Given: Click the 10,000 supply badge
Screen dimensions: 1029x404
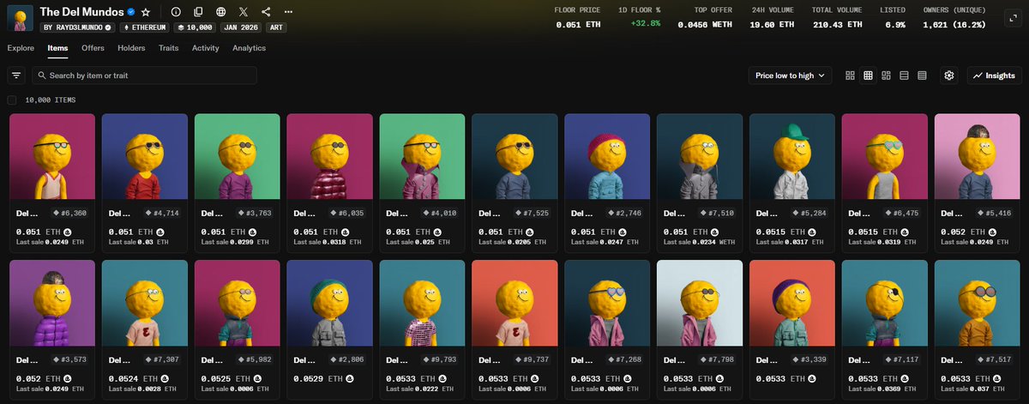Looking at the screenshot, I should pos(195,27).
